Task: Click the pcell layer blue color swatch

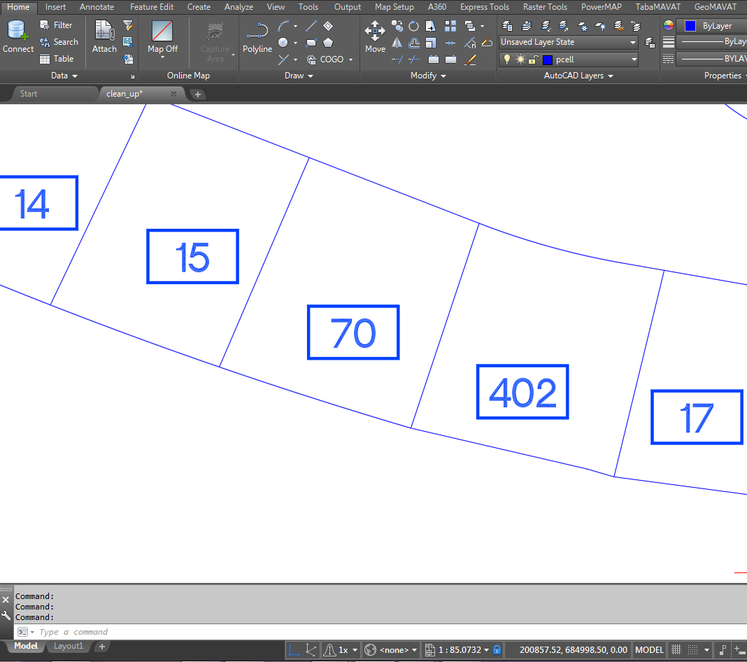Action: click(548, 59)
